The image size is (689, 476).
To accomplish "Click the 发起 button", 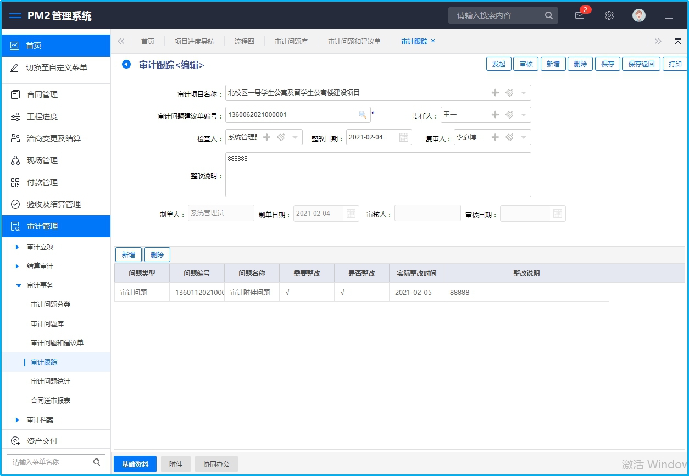I will tap(498, 64).
